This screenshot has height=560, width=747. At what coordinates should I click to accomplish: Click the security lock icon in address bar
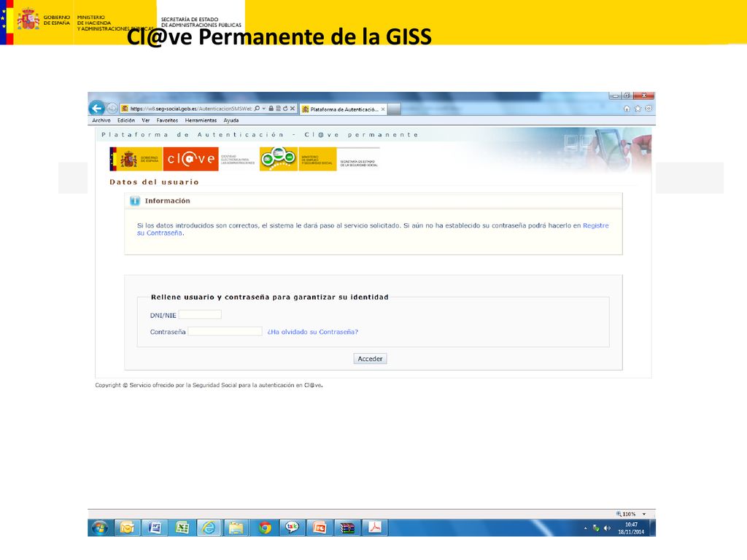pyautogui.click(x=271, y=109)
